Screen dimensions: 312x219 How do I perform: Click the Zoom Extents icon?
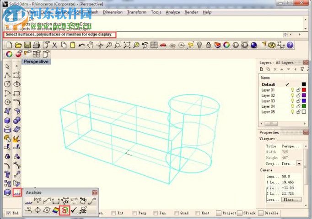click(127, 45)
